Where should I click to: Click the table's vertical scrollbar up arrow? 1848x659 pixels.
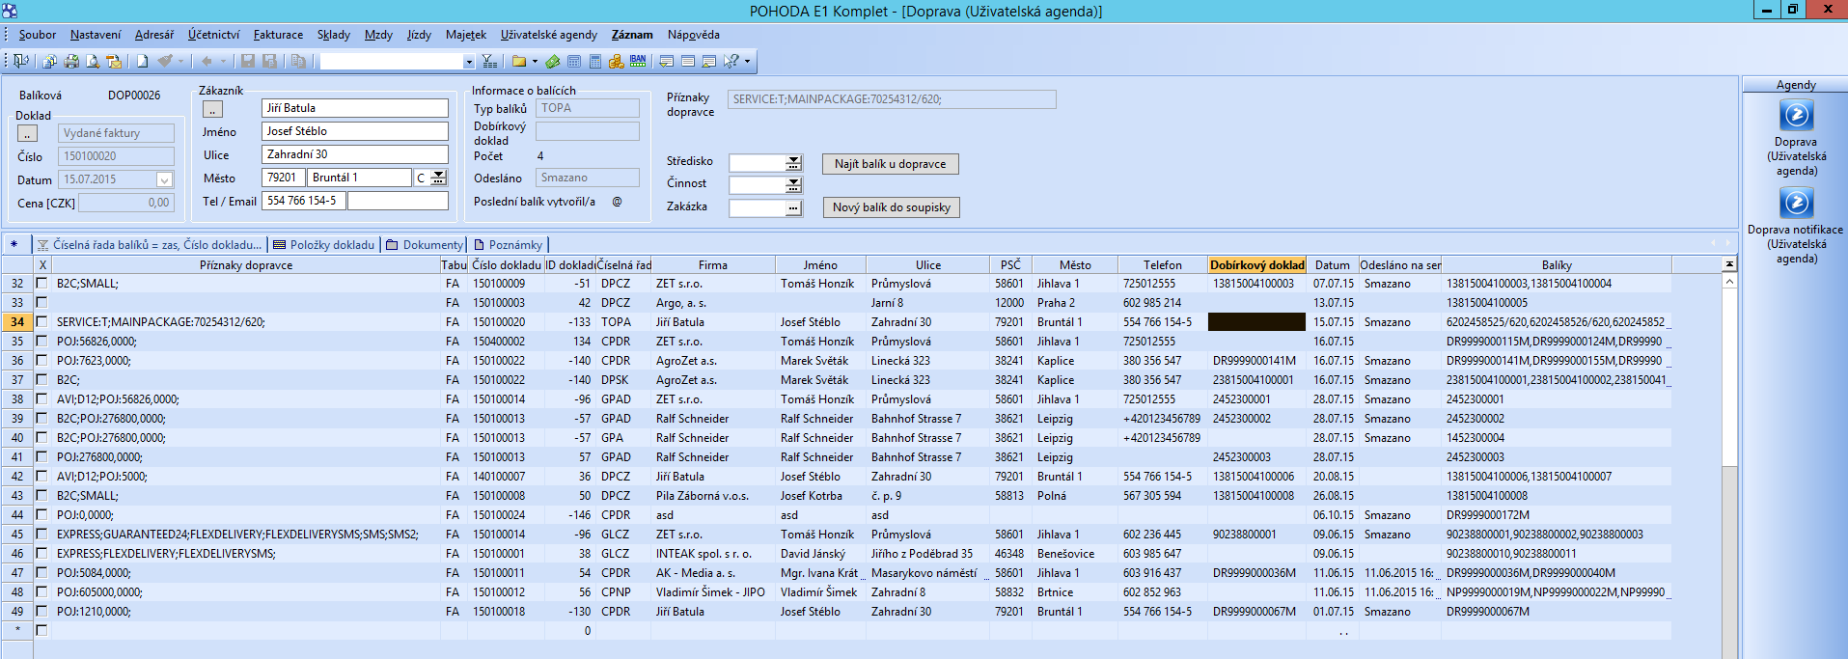[x=1729, y=282]
